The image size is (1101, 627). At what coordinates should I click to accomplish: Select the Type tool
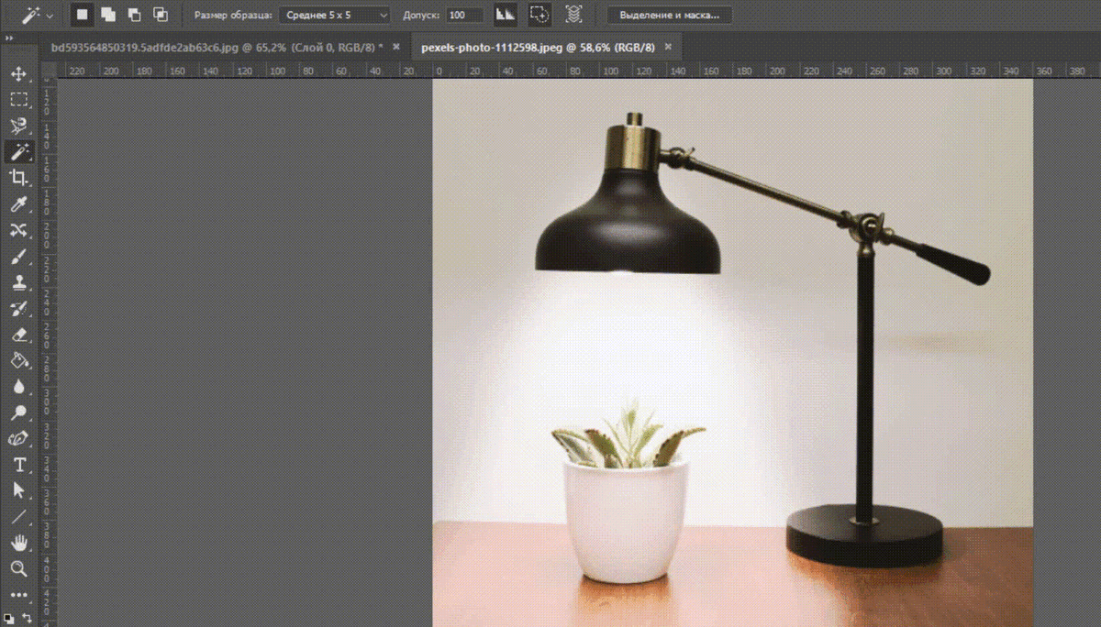[18, 465]
